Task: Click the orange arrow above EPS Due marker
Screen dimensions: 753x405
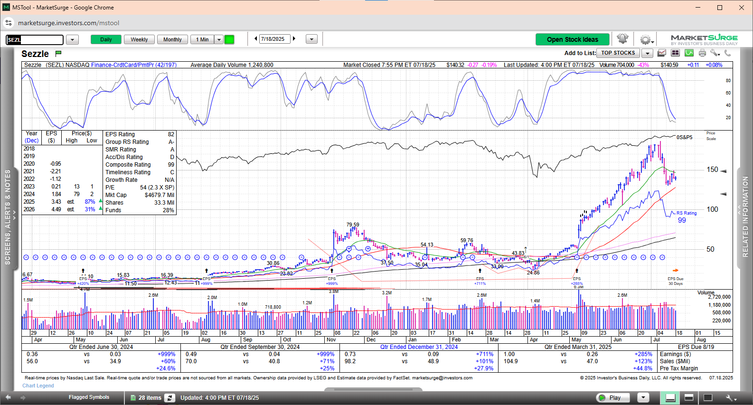Action: [x=676, y=271]
